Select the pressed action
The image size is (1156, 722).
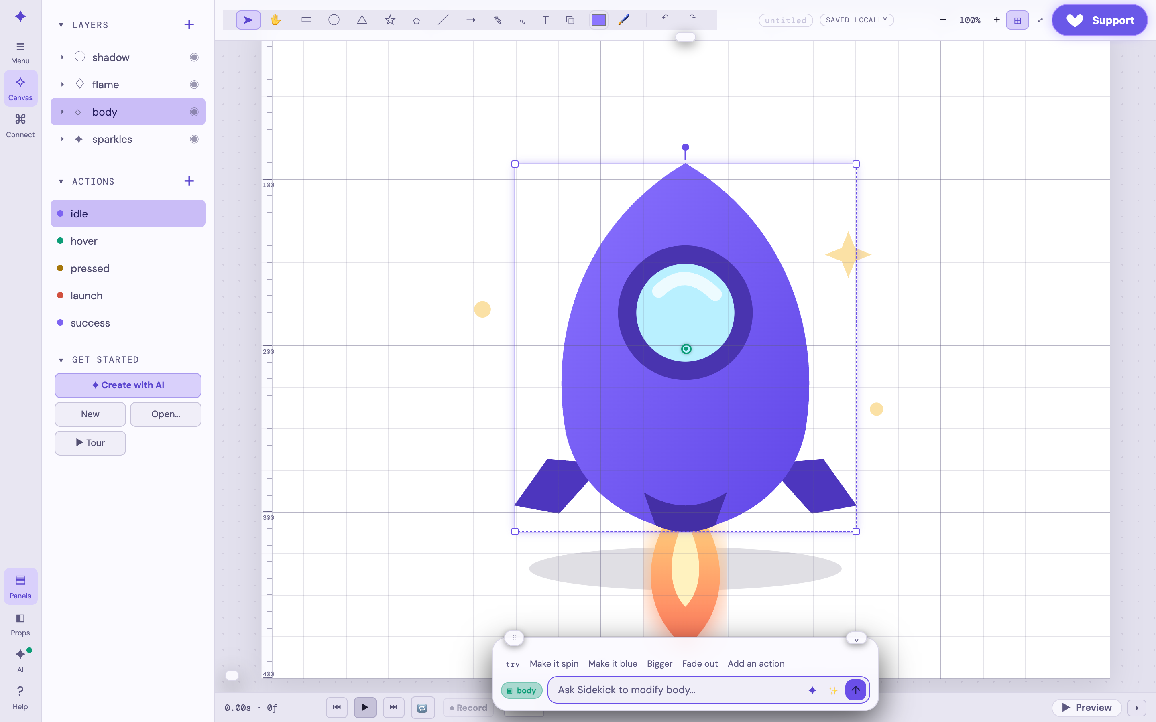tap(128, 268)
